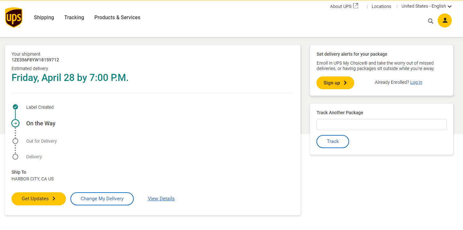This screenshot has width=463, height=230.
Task: Focus the Track Another Package input field
Action: [x=381, y=125]
